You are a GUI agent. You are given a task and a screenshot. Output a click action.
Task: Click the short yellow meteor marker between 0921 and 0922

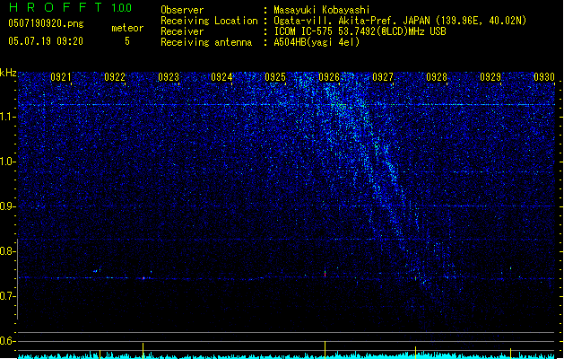(x=100, y=354)
